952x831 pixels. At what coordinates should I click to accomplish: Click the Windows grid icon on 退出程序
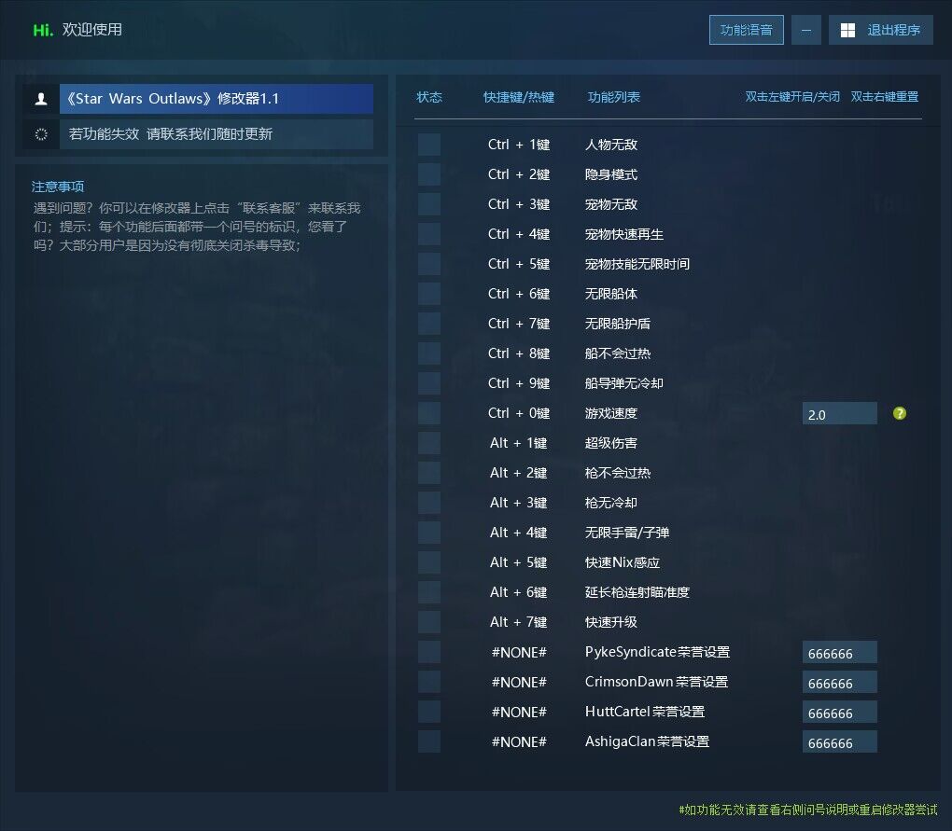(x=847, y=31)
